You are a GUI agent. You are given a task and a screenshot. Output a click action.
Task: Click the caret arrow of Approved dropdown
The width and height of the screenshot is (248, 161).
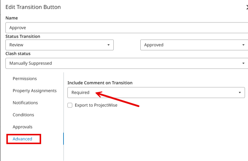243,45
